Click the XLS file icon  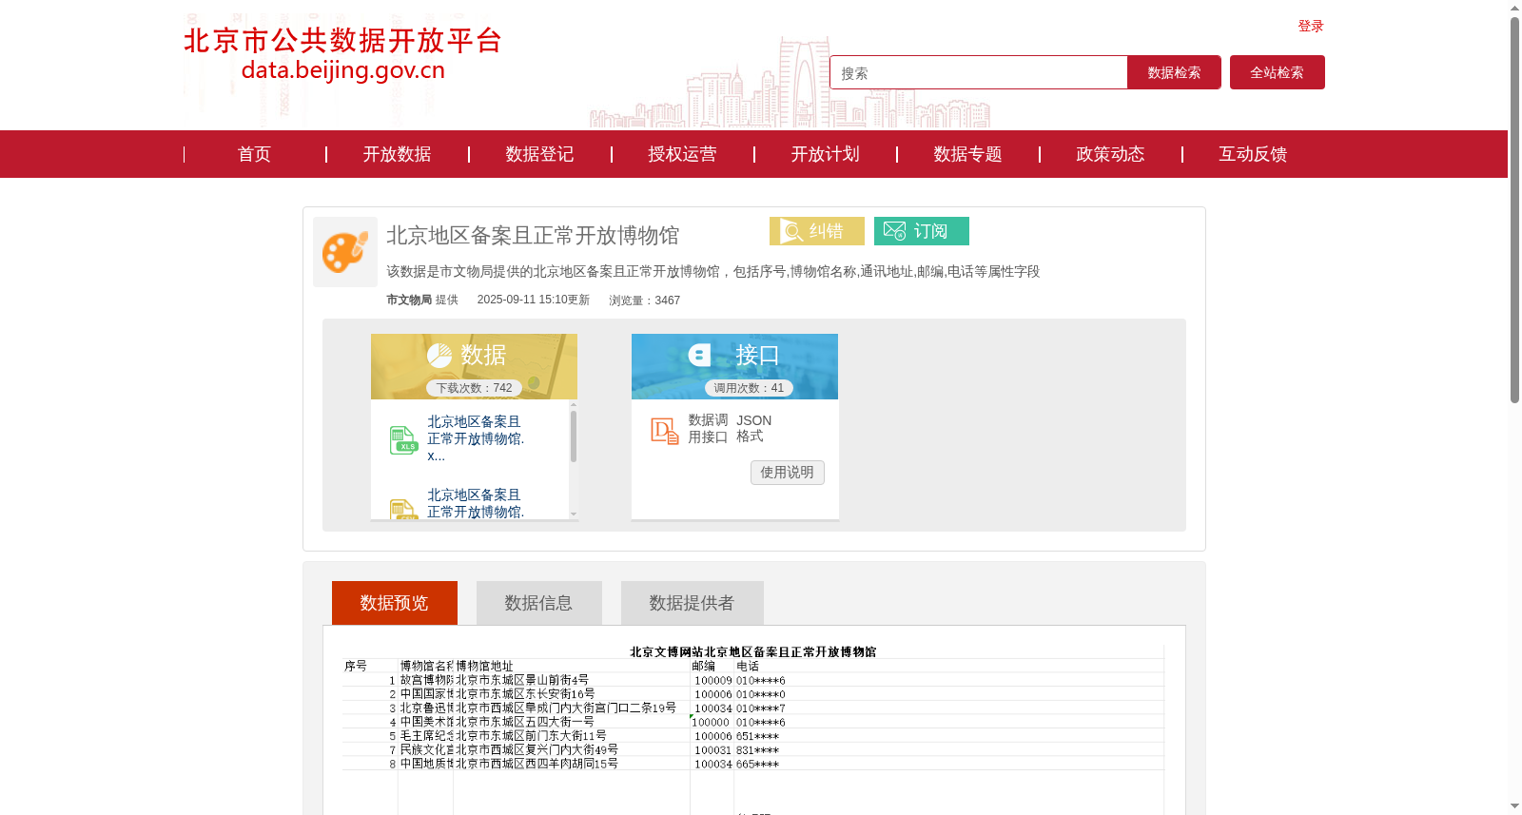click(x=403, y=439)
